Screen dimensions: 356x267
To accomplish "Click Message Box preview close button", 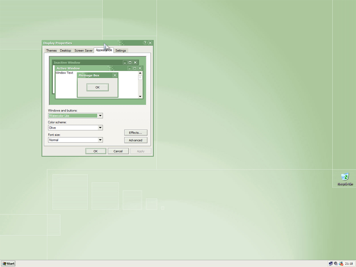I will click(x=115, y=75).
